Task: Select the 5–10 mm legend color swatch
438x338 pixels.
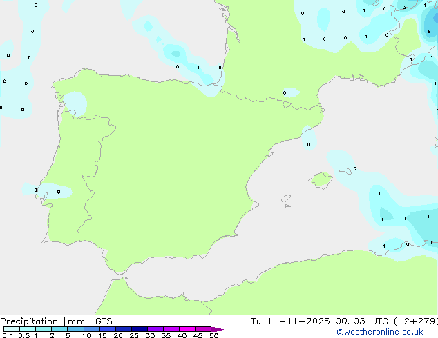Action: [x=75, y=329]
